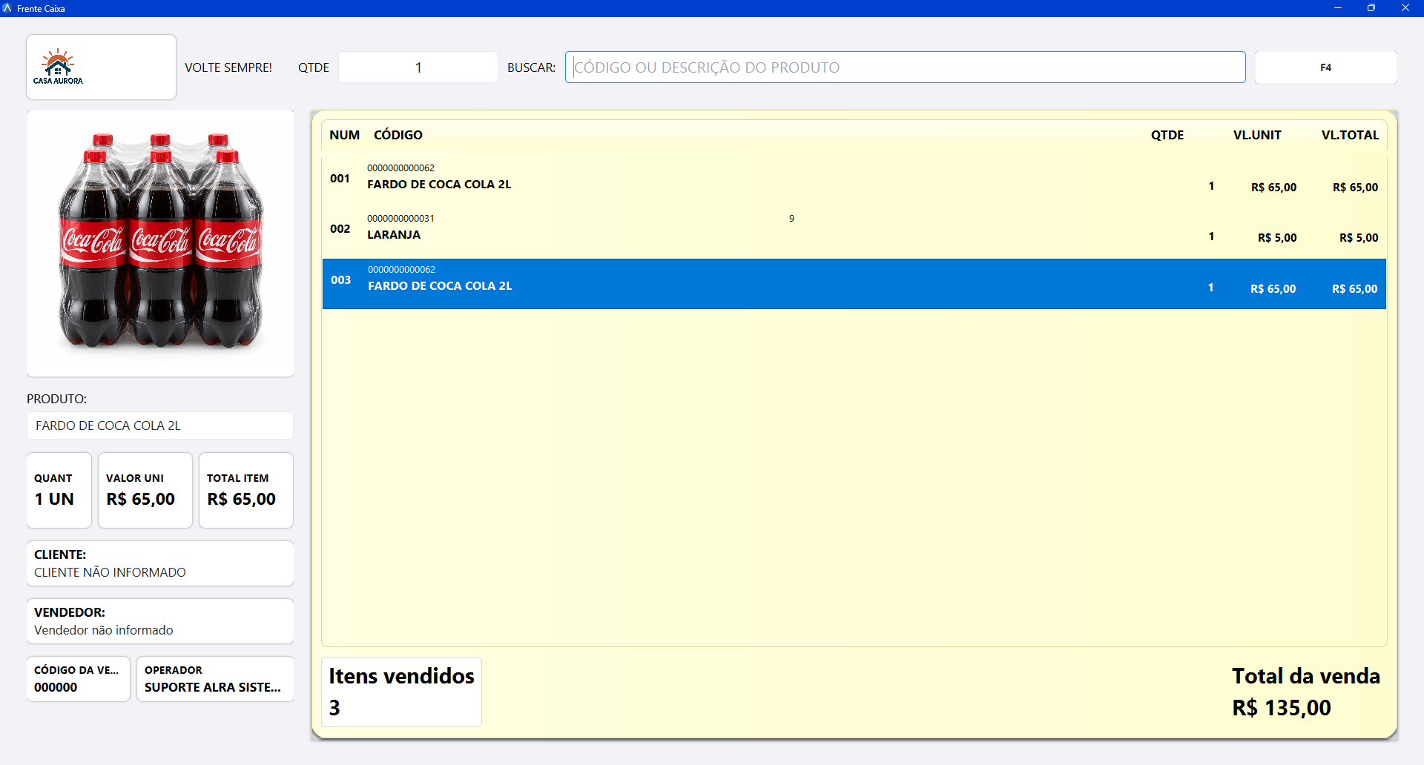1424x765 pixels.
Task: Click the QUANT 1 UN card
Action: [59, 490]
